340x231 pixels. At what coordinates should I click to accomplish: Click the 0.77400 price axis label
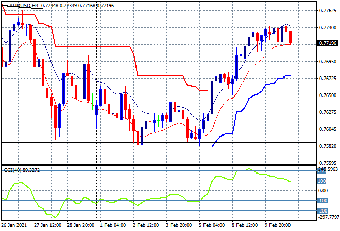[x=328, y=27]
